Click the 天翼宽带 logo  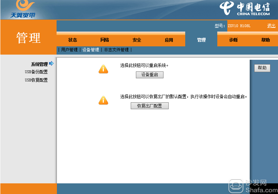(23, 9)
